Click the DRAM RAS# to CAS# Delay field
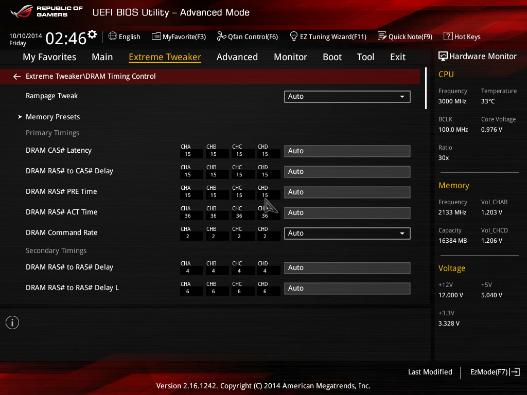 [347, 172]
